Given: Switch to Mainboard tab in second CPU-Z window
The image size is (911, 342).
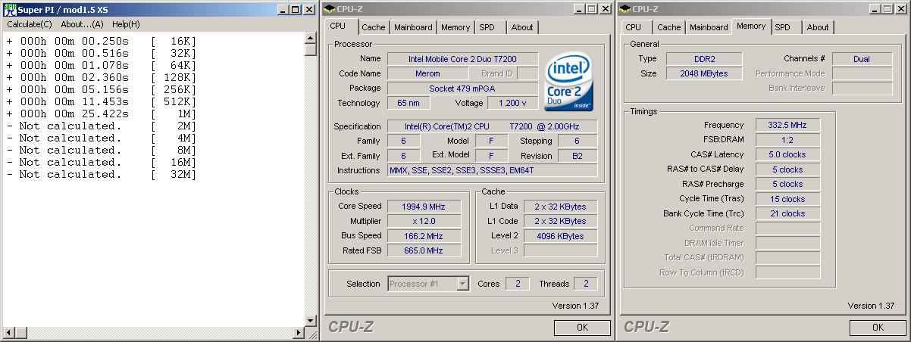Looking at the screenshot, I should coord(709,27).
